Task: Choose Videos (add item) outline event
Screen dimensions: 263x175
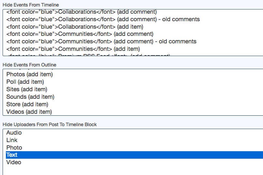Action: click(x=29, y=112)
